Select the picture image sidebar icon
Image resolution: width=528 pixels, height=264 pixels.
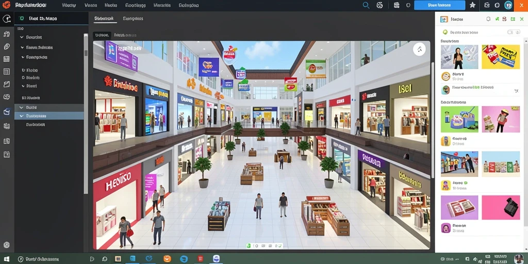point(6,59)
